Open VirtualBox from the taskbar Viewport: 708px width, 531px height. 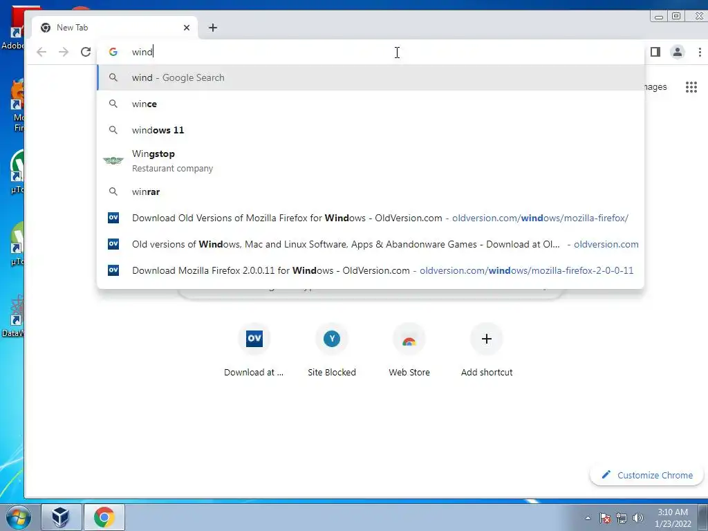coord(61,517)
